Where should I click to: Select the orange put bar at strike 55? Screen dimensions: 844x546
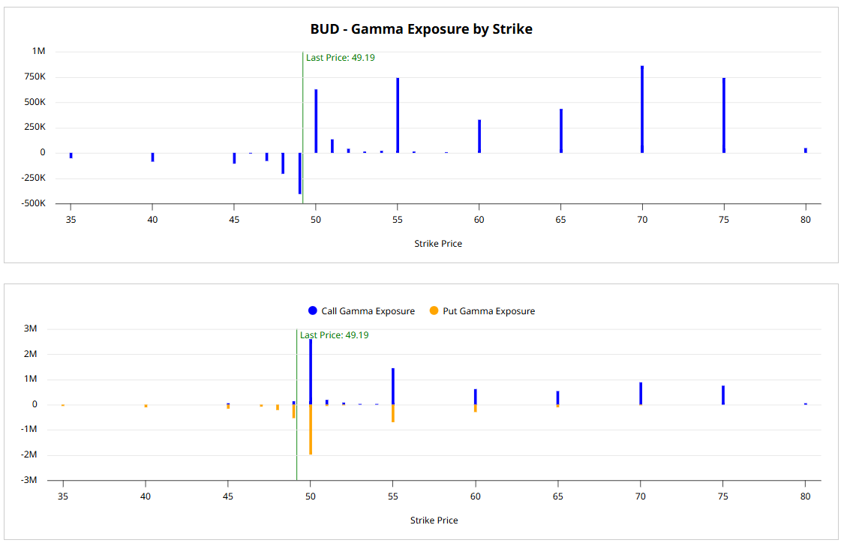point(393,413)
